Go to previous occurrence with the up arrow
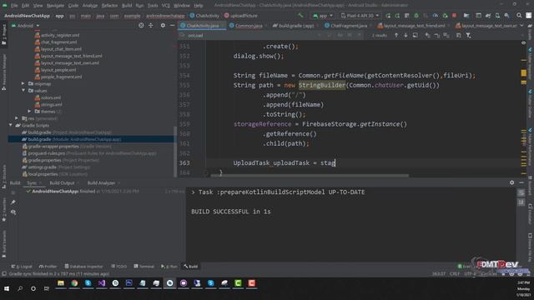 [x=396, y=35]
